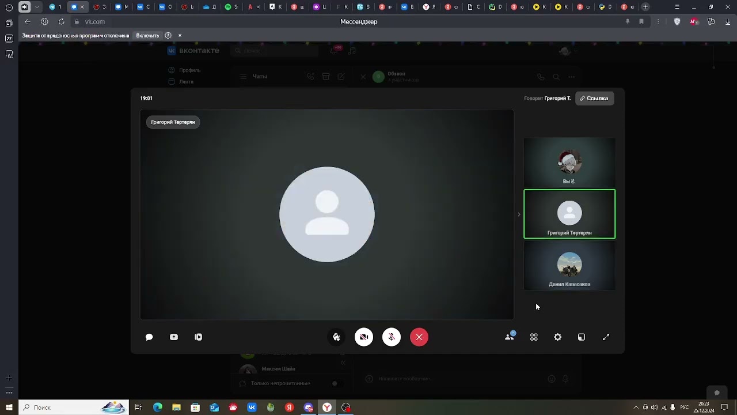The image size is (737, 415).
Task: Reload the vk.com page
Action: pyautogui.click(x=61, y=22)
